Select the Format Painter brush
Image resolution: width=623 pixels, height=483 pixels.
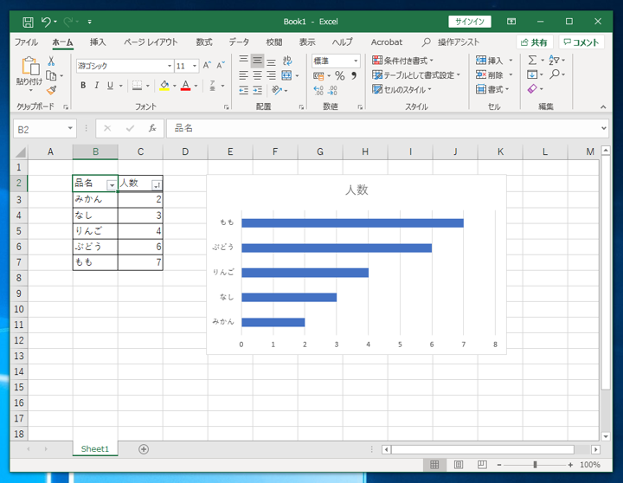51,90
